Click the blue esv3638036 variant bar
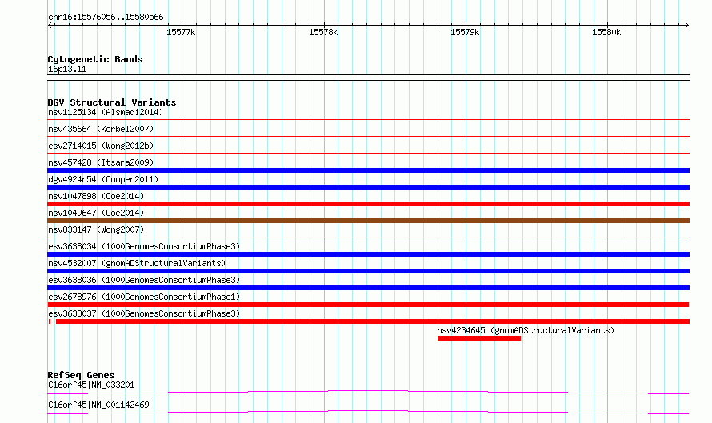Viewport: 712px width, 423px height. [x=368, y=288]
